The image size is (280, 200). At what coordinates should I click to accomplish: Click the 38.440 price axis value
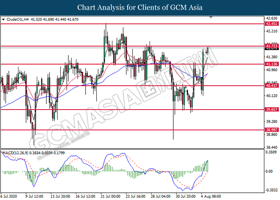coord(272,148)
